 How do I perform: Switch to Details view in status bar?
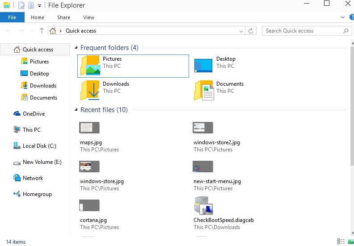coord(341,242)
